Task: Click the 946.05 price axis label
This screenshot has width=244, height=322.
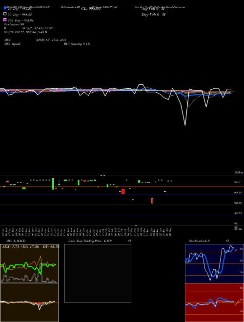Action: click(238, 202)
